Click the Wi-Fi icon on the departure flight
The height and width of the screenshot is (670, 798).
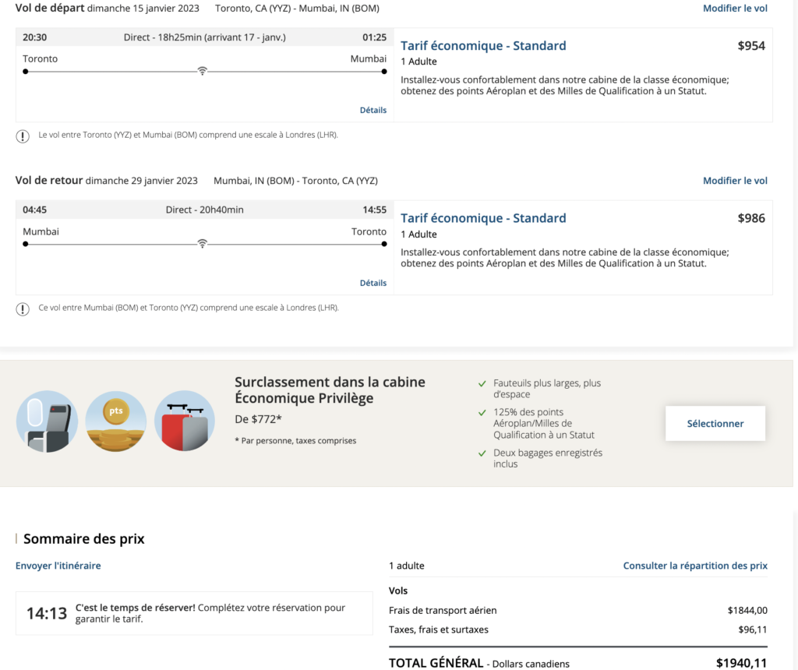(x=203, y=71)
